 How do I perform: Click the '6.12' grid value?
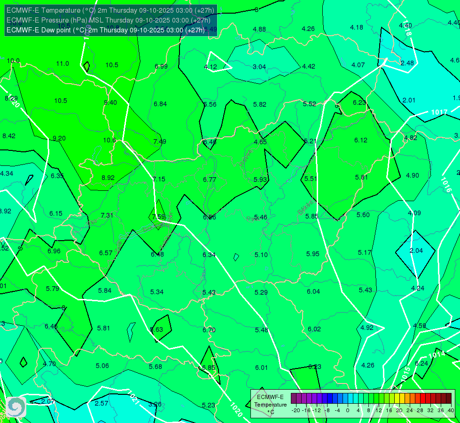(x=361, y=141)
